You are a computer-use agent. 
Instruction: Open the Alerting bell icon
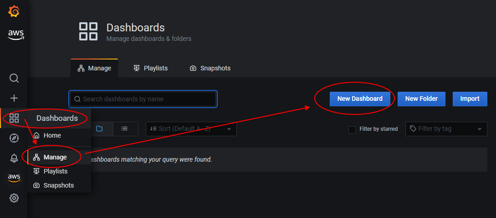[14, 158]
